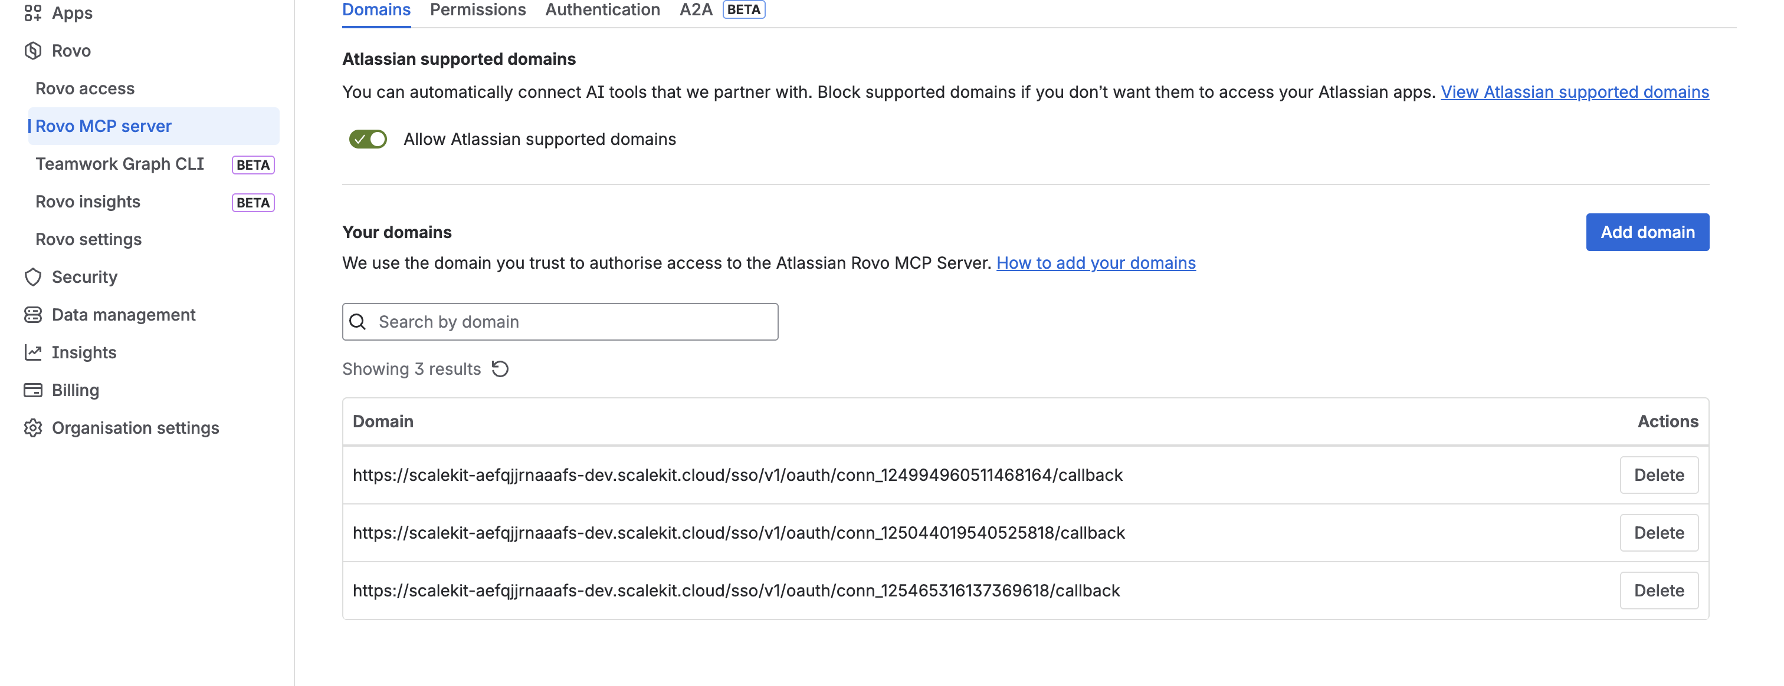This screenshot has height=686, width=1784.
Task: Click the Your domains heading
Action: click(397, 232)
